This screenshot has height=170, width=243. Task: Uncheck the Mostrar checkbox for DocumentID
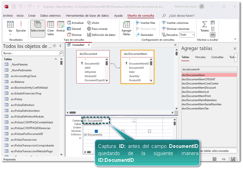[96, 131]
